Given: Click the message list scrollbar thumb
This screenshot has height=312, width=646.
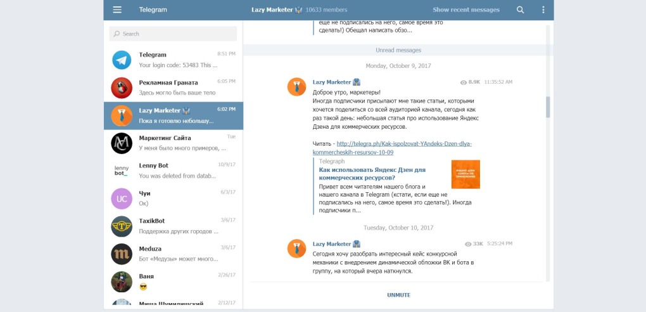Looking at the screenshot, I should click(x=548, y=107).
